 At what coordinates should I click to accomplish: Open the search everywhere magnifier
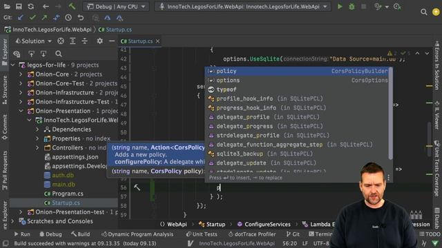[423, 12]
